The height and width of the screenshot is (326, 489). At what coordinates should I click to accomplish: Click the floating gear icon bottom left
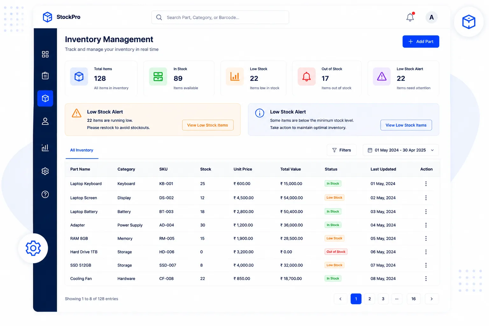point(33,248)
